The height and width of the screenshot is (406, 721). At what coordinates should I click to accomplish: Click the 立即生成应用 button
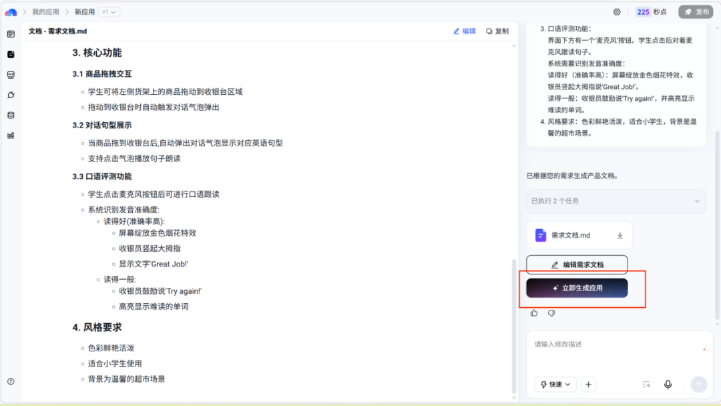[577, 288]
